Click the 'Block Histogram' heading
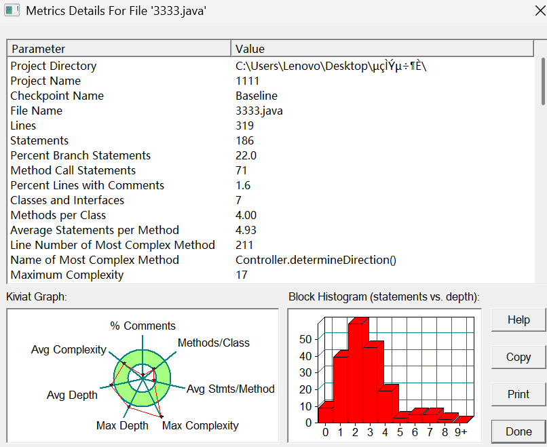This screenshot has height=447, width=547. click(x=384, y=296)
